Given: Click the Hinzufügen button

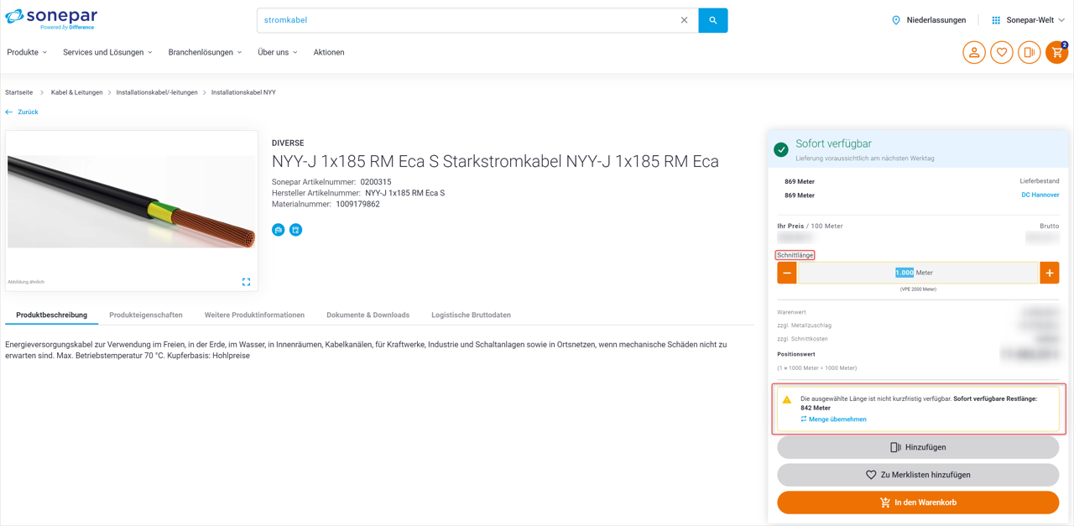Looking at the screenshot, I should pos(918,447).
